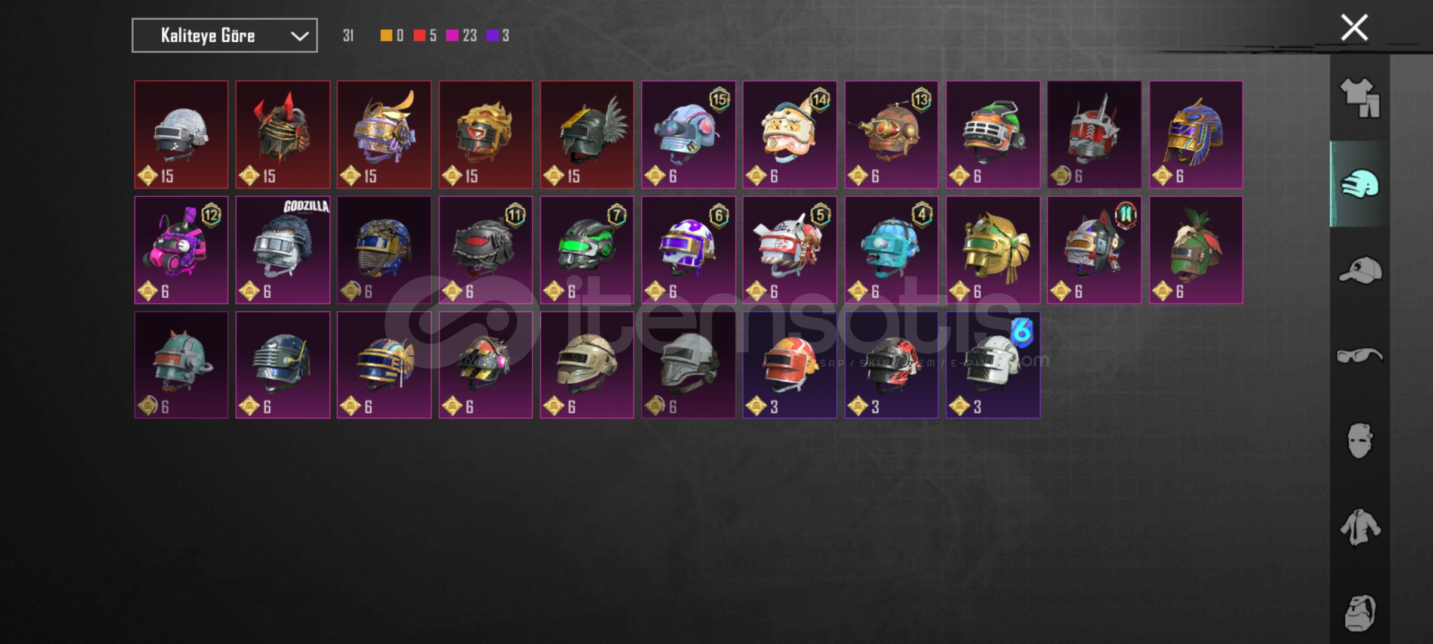Select the golden pharaoh helmet skin
The image size is (1433, 644).
coord(1196,135)
